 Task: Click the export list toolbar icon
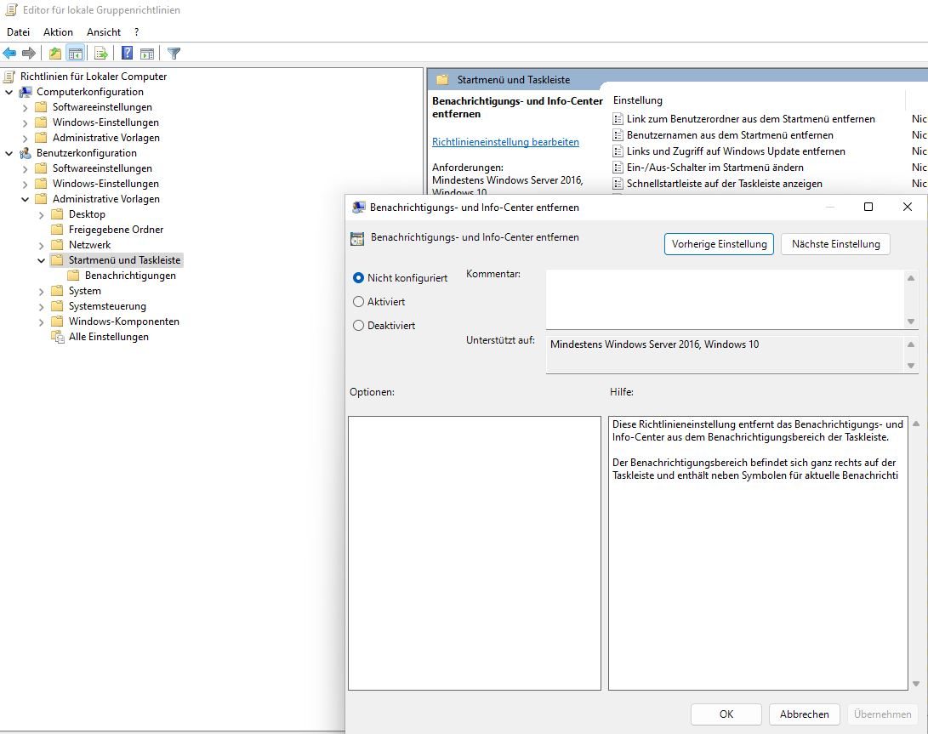[101, 54]
